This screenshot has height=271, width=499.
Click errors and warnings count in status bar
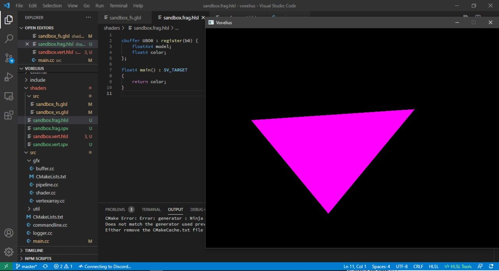(x=63, y=266)
